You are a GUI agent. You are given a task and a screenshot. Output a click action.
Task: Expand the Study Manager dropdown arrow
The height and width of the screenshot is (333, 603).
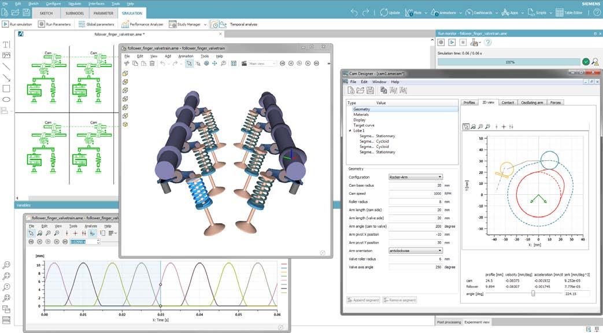tap(205, 24)
